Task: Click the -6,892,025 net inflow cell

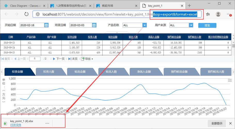Action: (153, 53)
